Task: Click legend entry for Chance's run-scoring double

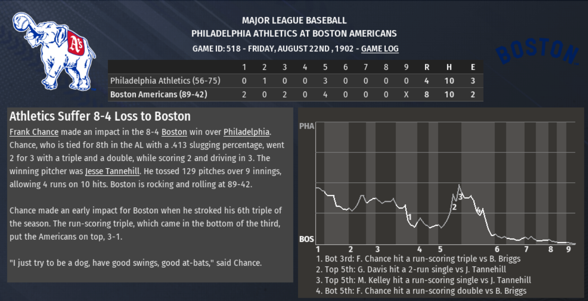Action: 421,291
